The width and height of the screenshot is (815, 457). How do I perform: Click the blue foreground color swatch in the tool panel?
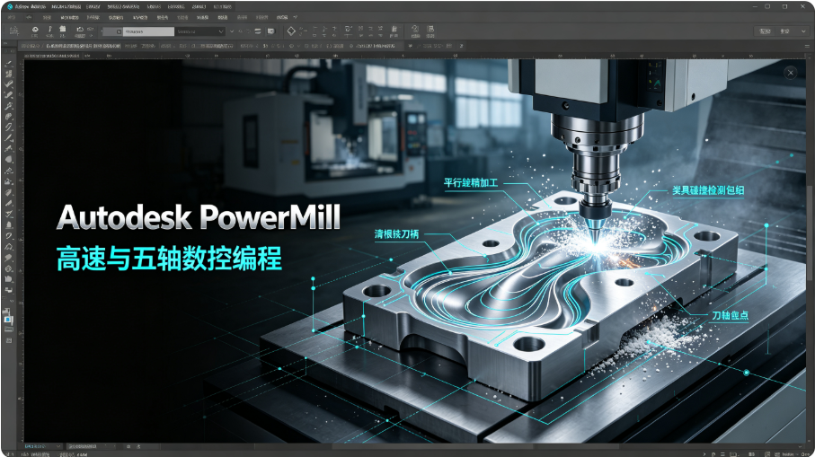[x=7, y=320]
